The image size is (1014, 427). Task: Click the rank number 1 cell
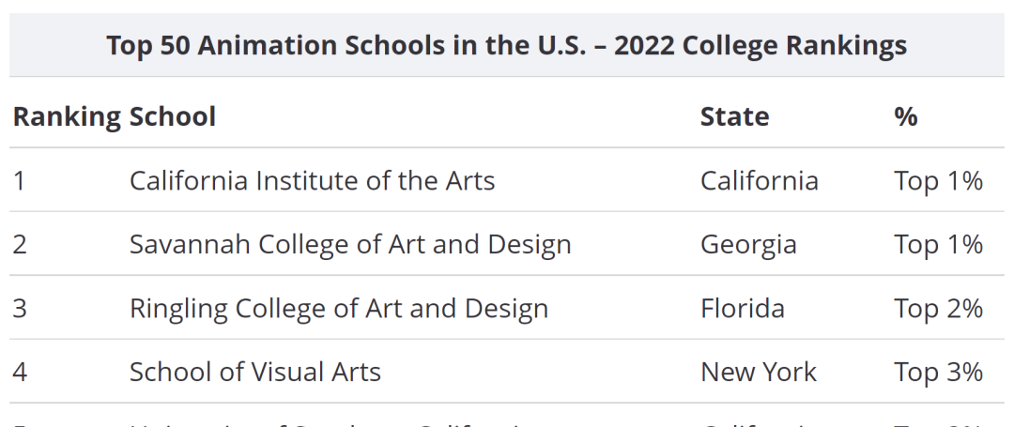[x=20, y=180]
